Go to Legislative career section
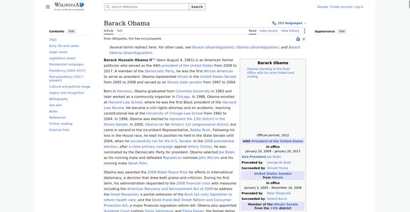The height and width of the screenshot is (212, 410). [62, 58]
